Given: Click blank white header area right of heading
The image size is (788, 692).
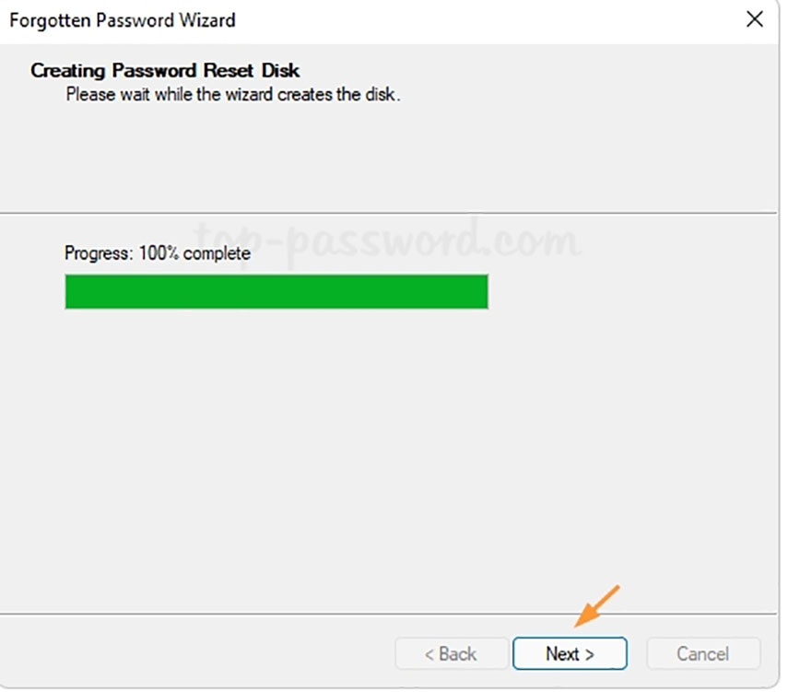Looking at the screenshot, I should pos(553,111).
